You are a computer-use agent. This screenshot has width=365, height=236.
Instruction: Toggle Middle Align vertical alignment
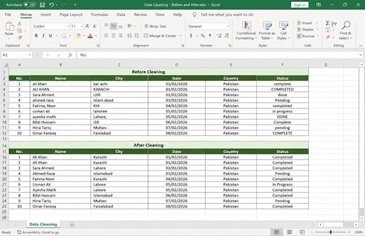[x=113, y=26]
